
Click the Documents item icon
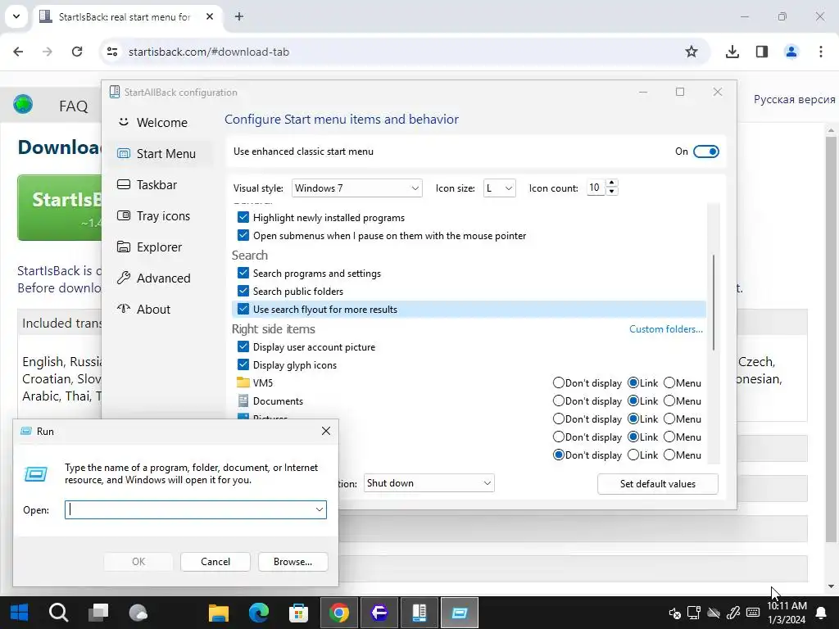(243, 400)
